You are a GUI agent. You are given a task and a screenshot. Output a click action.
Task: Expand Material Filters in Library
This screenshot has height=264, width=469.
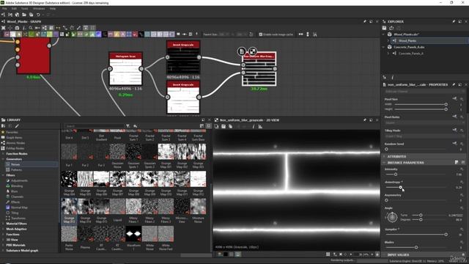3,224
